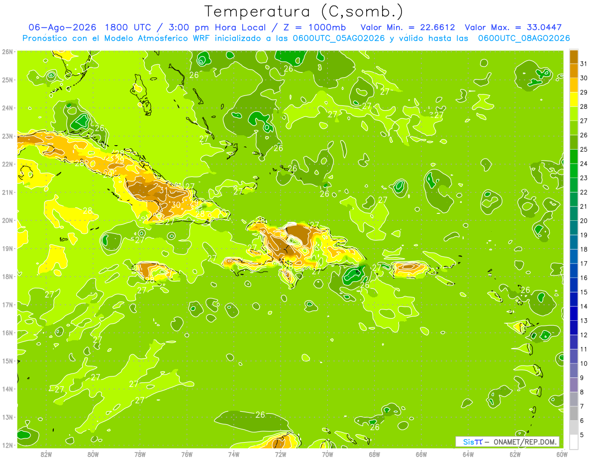Viewport: 597px width, 461px height.
Task: Click the 20N latitude axis label
Action: 7,220
